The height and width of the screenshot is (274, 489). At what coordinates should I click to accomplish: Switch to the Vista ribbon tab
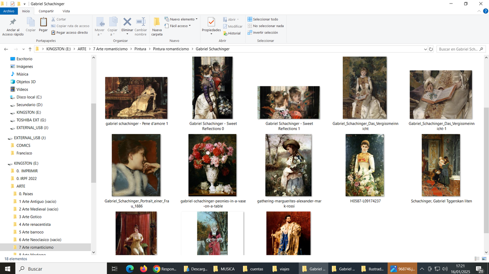click(66, 11)
